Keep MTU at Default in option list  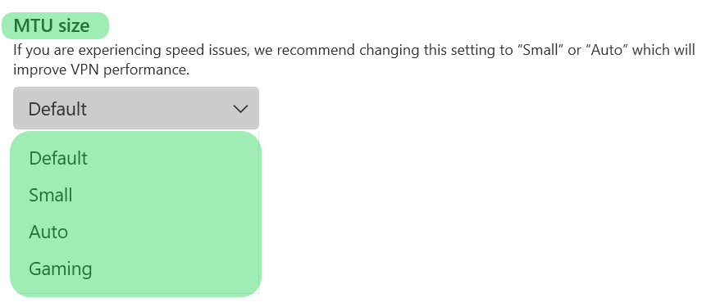(x=135, y=159)
